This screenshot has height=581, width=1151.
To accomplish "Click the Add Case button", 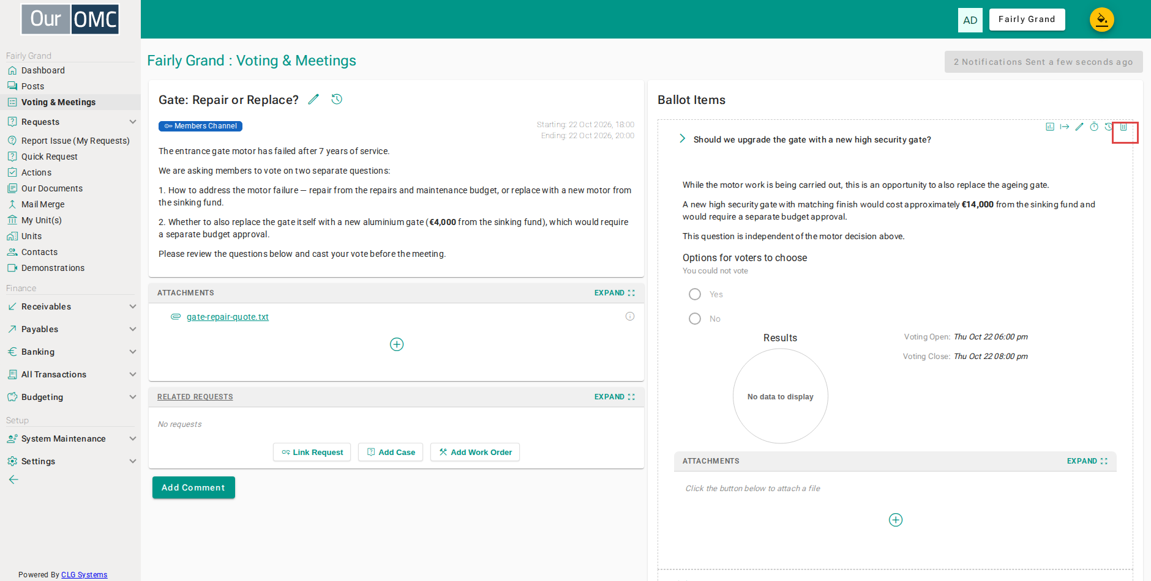I will (x=391, y=452).
